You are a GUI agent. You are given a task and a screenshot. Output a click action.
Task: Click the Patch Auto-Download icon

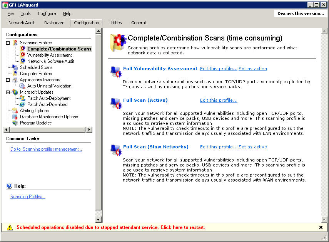(22, 104)
